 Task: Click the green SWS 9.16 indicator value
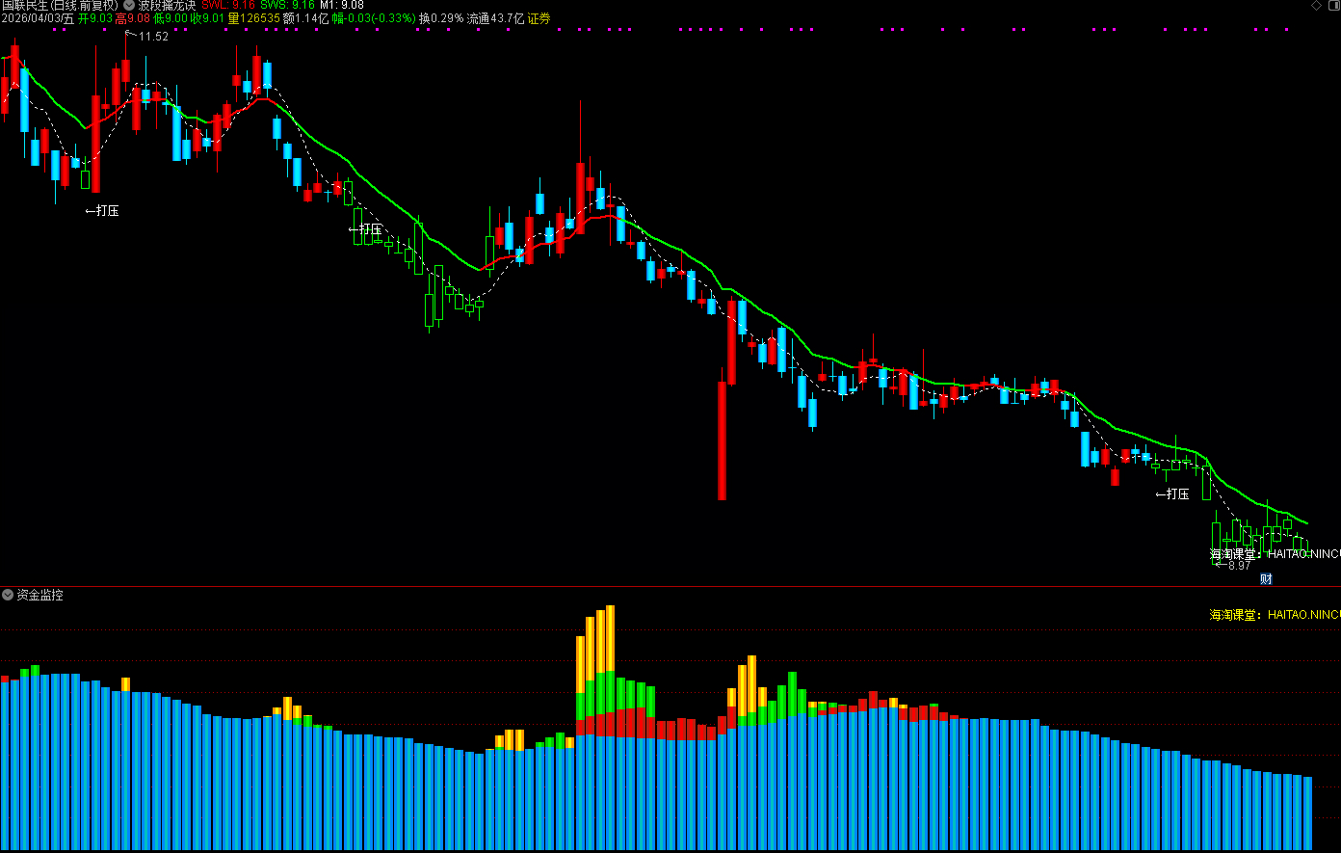[287, 5]
